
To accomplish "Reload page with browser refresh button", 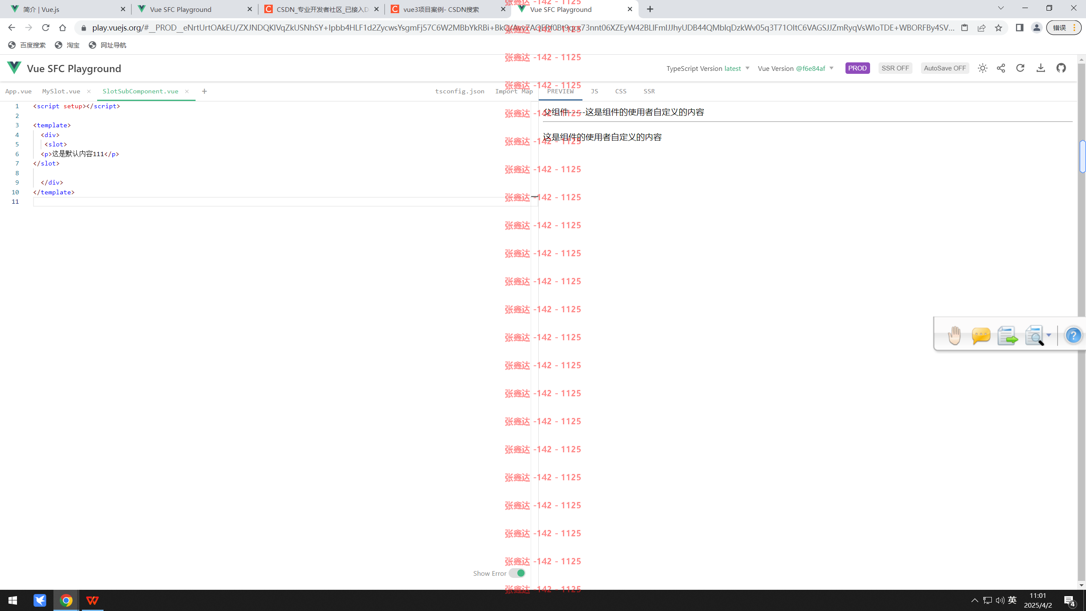I will pyautogui.click(x=45, y=28).
